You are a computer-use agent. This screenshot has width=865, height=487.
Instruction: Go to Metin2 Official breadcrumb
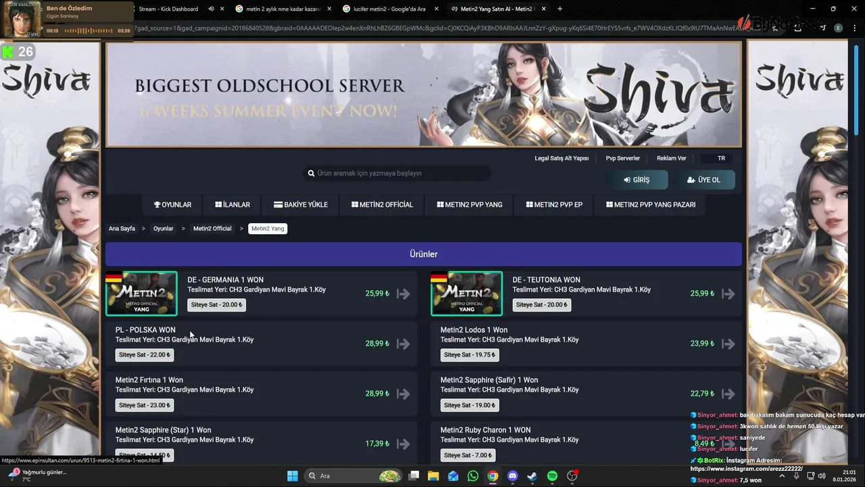coord(212,229)
